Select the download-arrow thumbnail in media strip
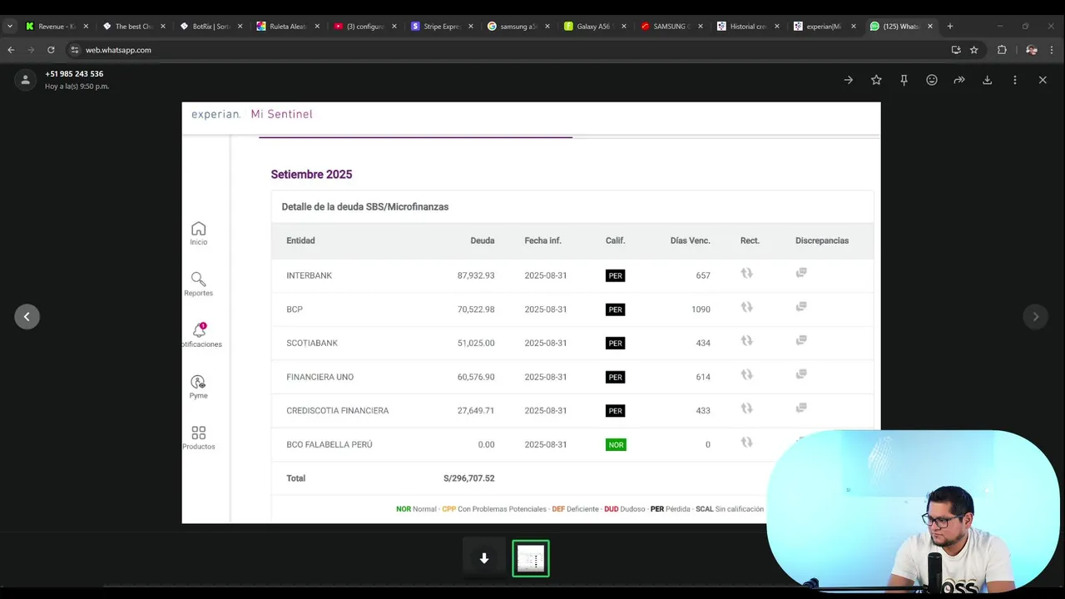Image resolution: width=1065 pixels, height=599 pixels. point(484,559)
